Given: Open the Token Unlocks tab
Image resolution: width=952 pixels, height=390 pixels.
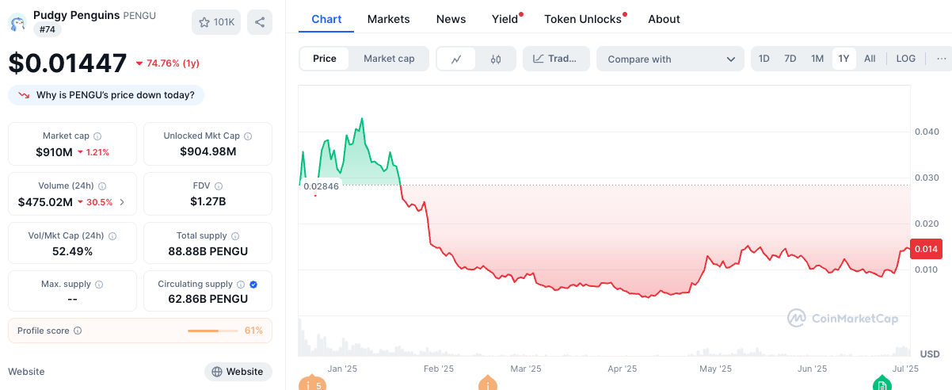Looking at the screenshot, I should click(582, 19).
